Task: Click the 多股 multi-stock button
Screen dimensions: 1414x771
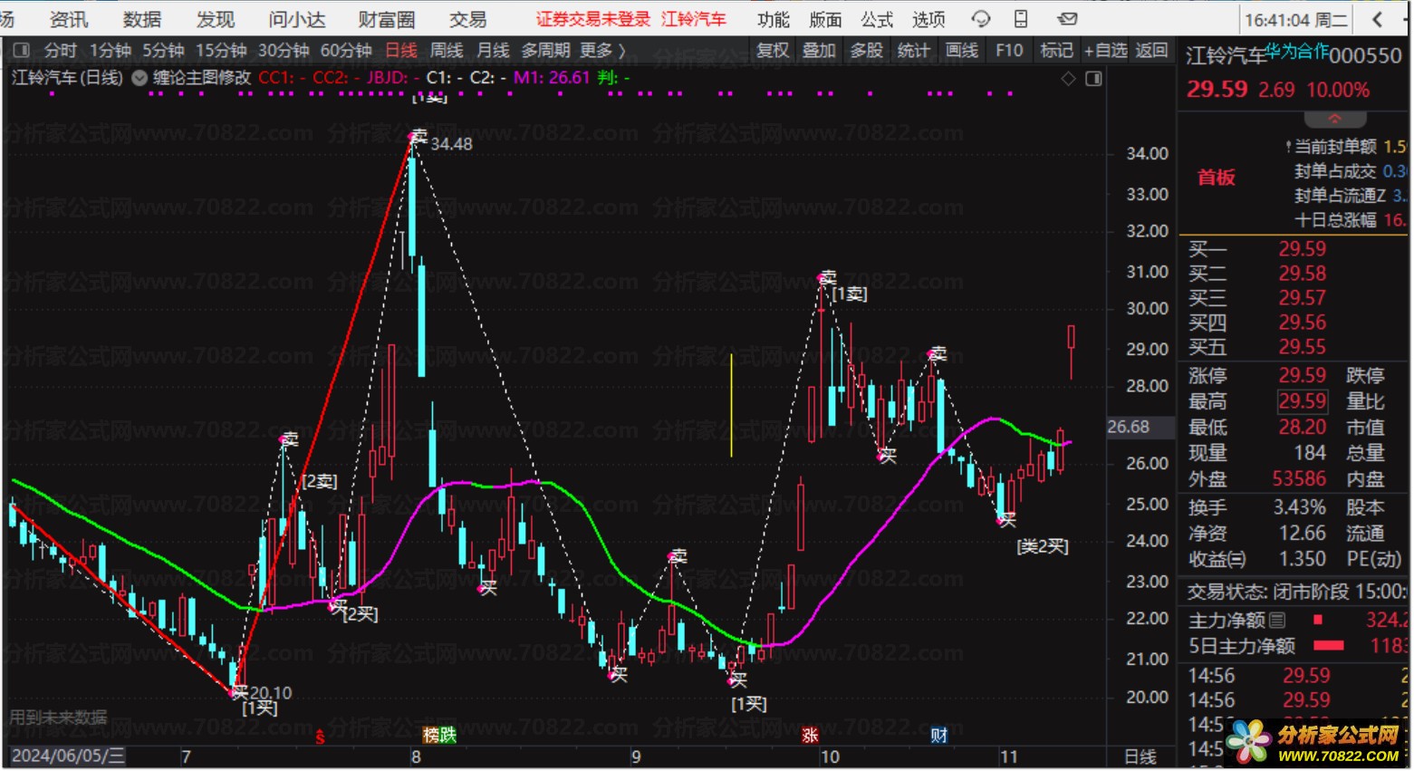Action: click(x=866, y=51)
